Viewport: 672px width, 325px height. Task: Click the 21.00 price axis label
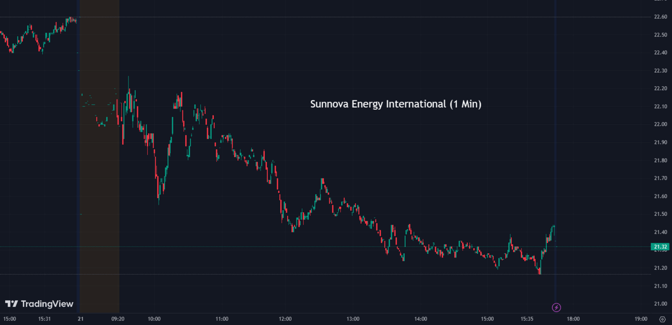point(661,304)
